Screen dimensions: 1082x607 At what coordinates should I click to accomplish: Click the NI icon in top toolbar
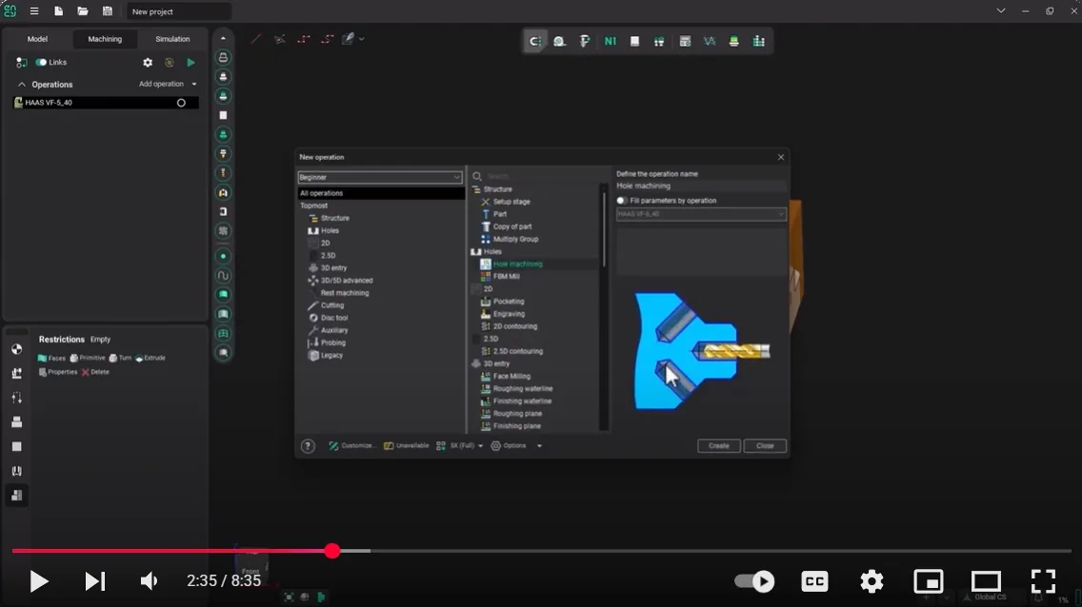(x=610, y=41)
